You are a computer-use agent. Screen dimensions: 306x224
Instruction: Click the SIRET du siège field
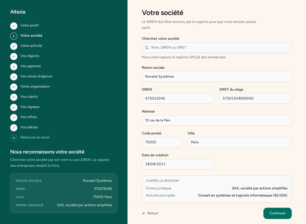[256, 99]
